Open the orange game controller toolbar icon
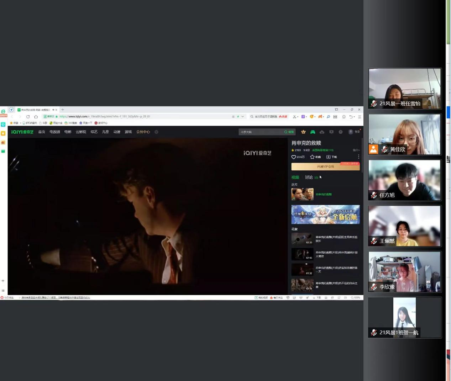 point(320,117)
